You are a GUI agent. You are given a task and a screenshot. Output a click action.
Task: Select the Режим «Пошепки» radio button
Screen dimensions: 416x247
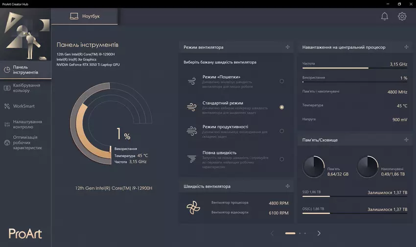pos(281,81)
